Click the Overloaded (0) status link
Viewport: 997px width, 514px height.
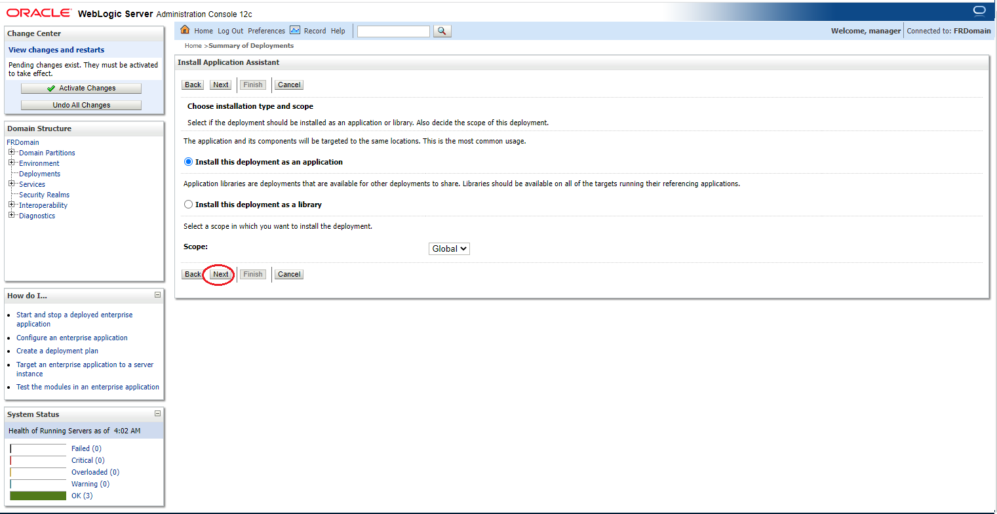pos(95,472)
